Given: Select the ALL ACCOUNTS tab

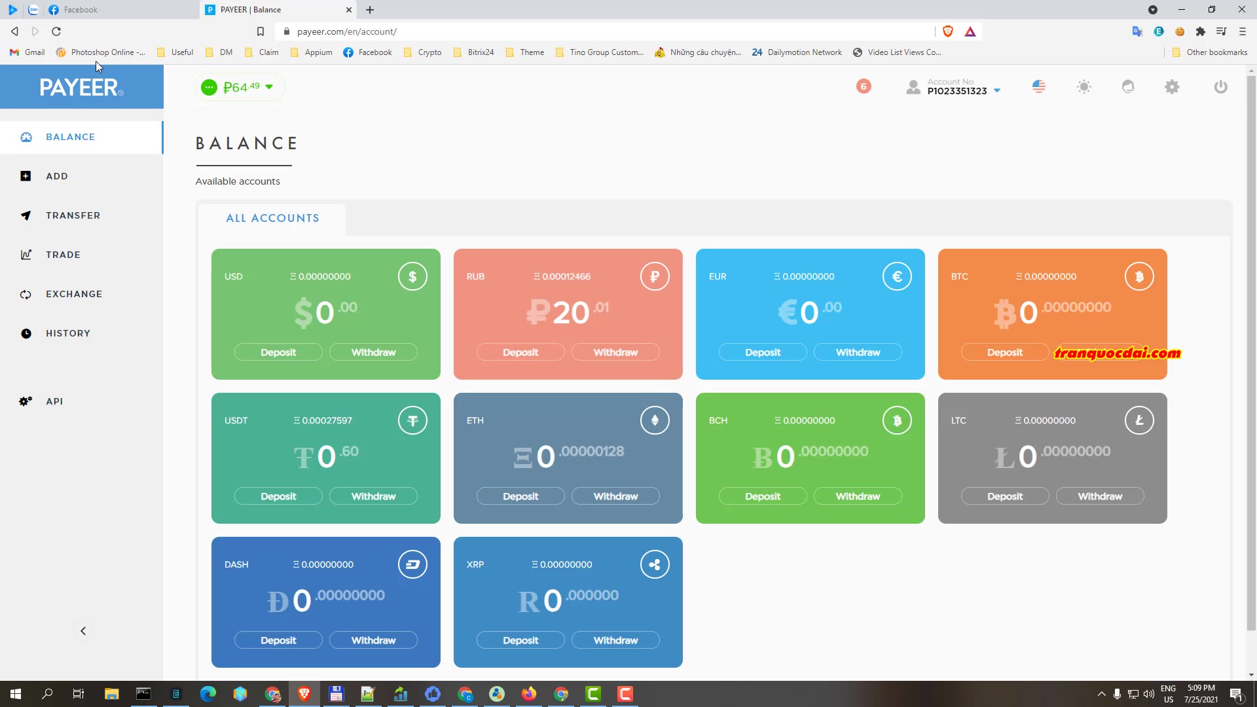Looking at the screenshot, I should pyautogui.click(x=272, y=218).
